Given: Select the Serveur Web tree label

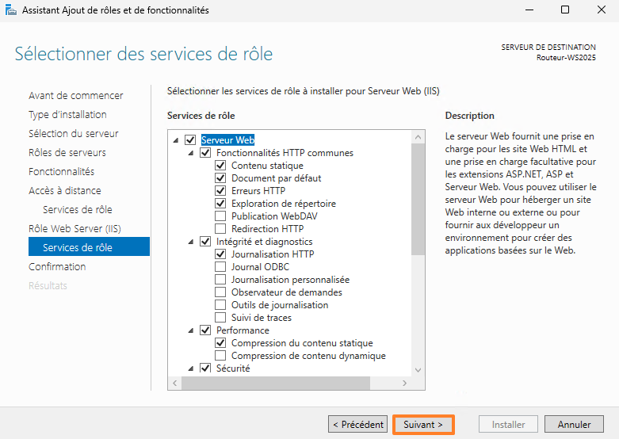Looking at the screenshot, I should pos(227,139).
